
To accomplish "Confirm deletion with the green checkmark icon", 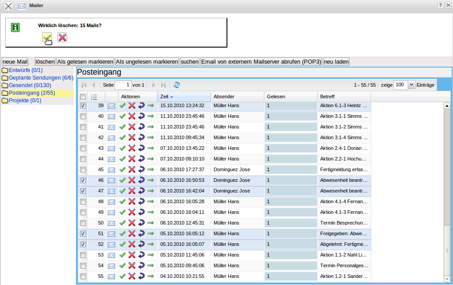I will coord(47,38).
